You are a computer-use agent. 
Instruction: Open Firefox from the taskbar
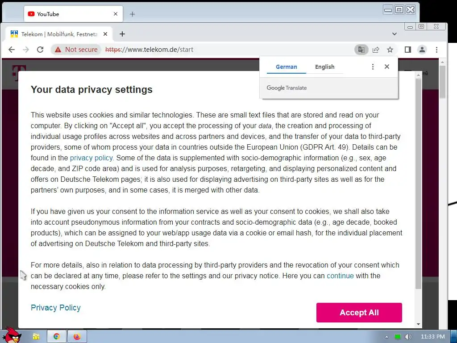77,336
